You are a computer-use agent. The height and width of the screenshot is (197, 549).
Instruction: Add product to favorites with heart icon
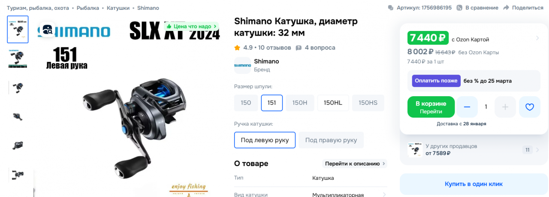click(529, 107)
